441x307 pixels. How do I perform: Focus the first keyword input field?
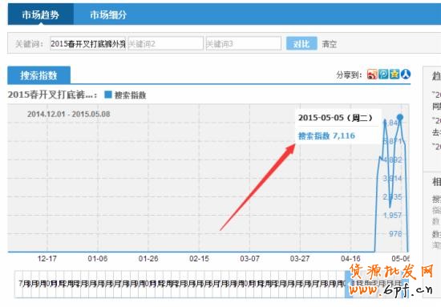coord(87,43)
